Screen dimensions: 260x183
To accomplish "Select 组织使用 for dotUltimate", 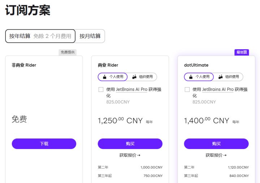I will click(229, 77).
